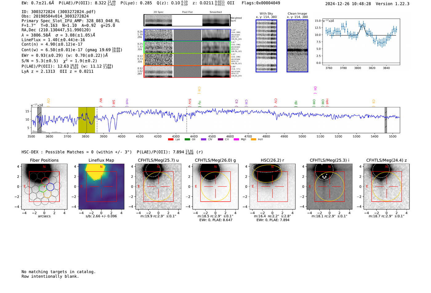Select the Primary Spec_Slot_IFU_AMP text line
Image resolution: width=431 pixels, height=293 pixels.
tap(70, 21)
